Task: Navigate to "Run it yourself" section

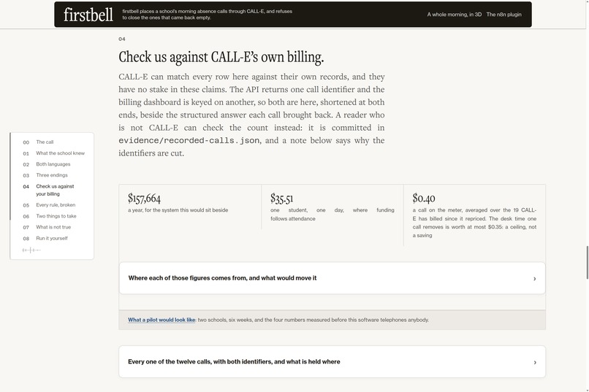Action: pos(52,238)
